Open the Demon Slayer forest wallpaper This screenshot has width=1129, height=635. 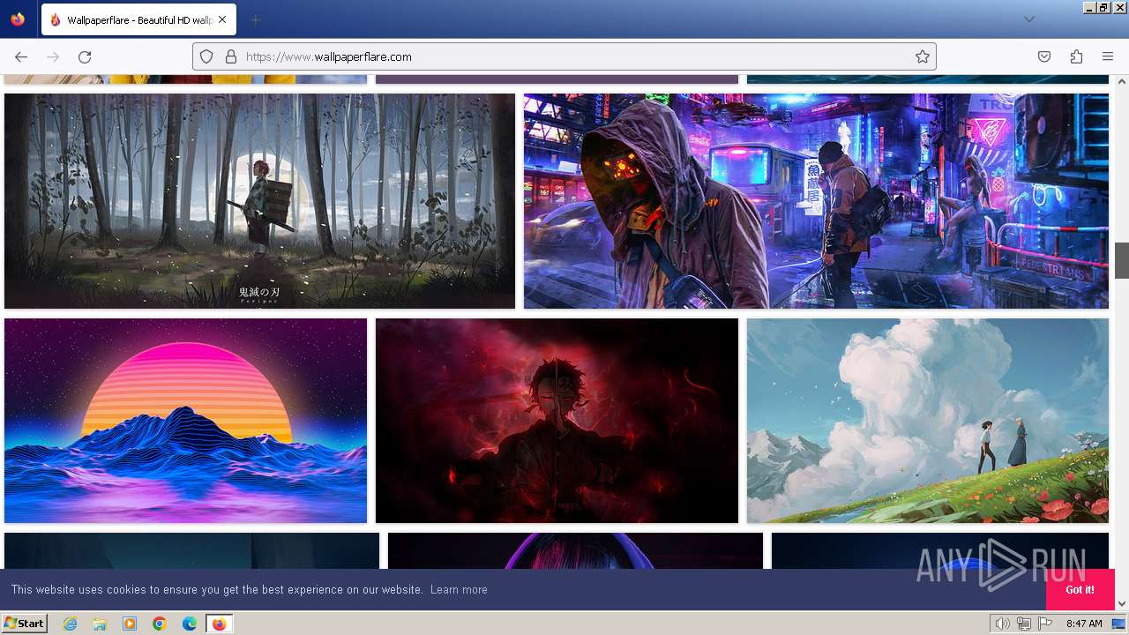point(259,201)
